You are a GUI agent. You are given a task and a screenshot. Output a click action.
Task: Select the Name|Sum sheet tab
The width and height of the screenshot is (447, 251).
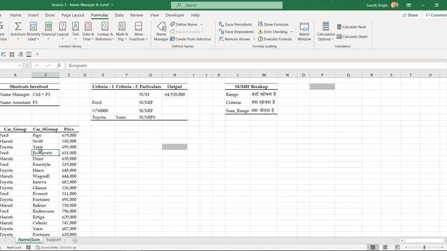29,240
